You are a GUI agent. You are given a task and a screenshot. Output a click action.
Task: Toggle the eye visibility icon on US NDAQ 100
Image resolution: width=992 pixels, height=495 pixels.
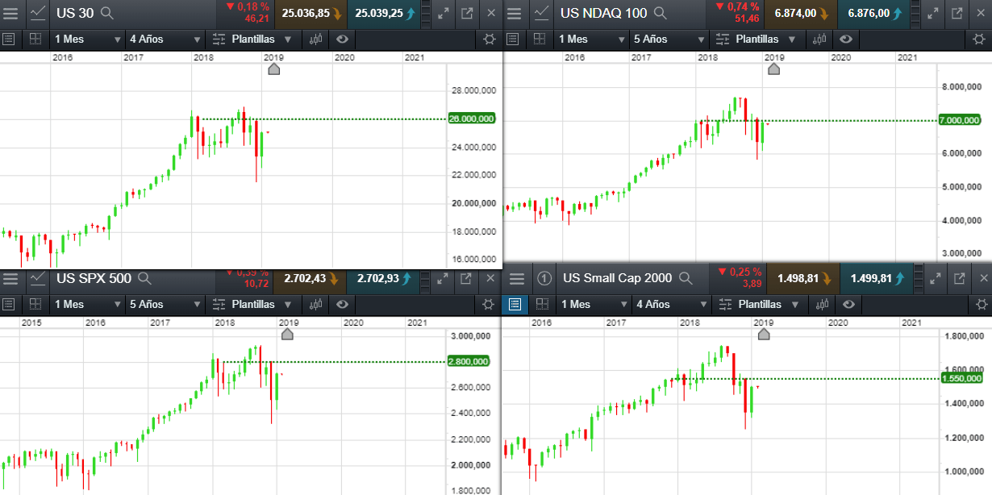847,39
